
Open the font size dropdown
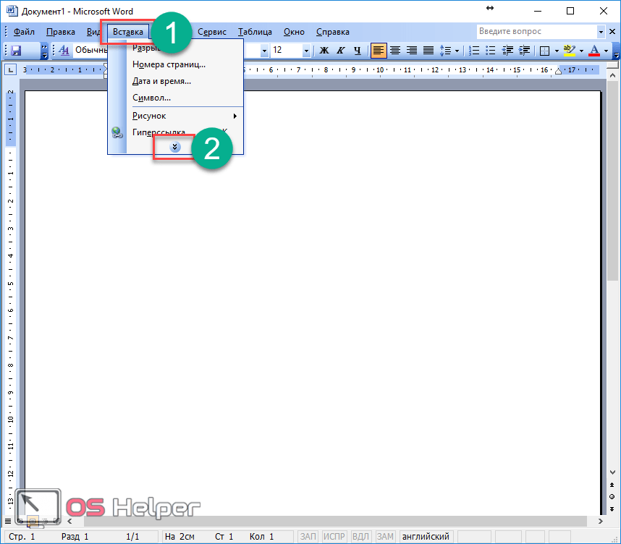pos(306,51)
